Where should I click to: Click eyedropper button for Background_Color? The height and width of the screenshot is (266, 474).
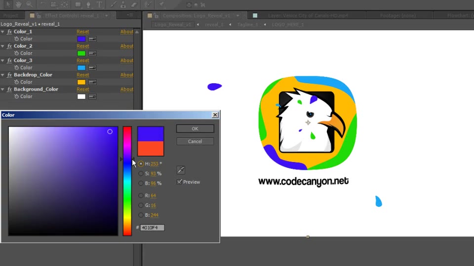pos(92,97)
